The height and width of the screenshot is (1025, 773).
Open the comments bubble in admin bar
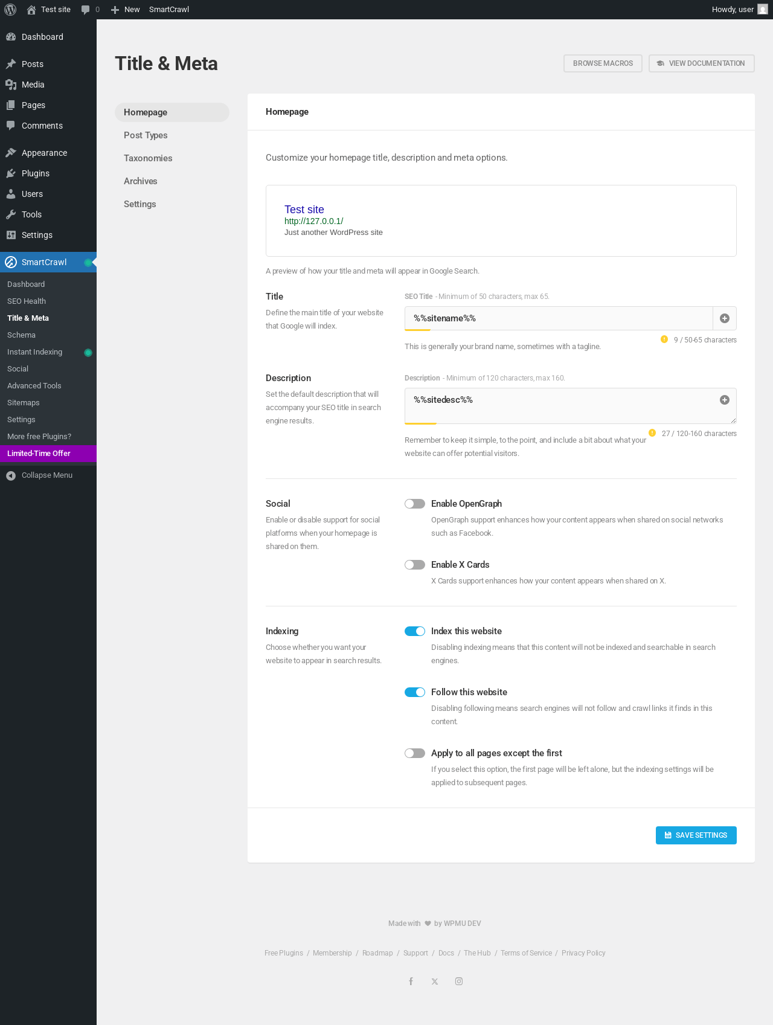pos(86,10)
